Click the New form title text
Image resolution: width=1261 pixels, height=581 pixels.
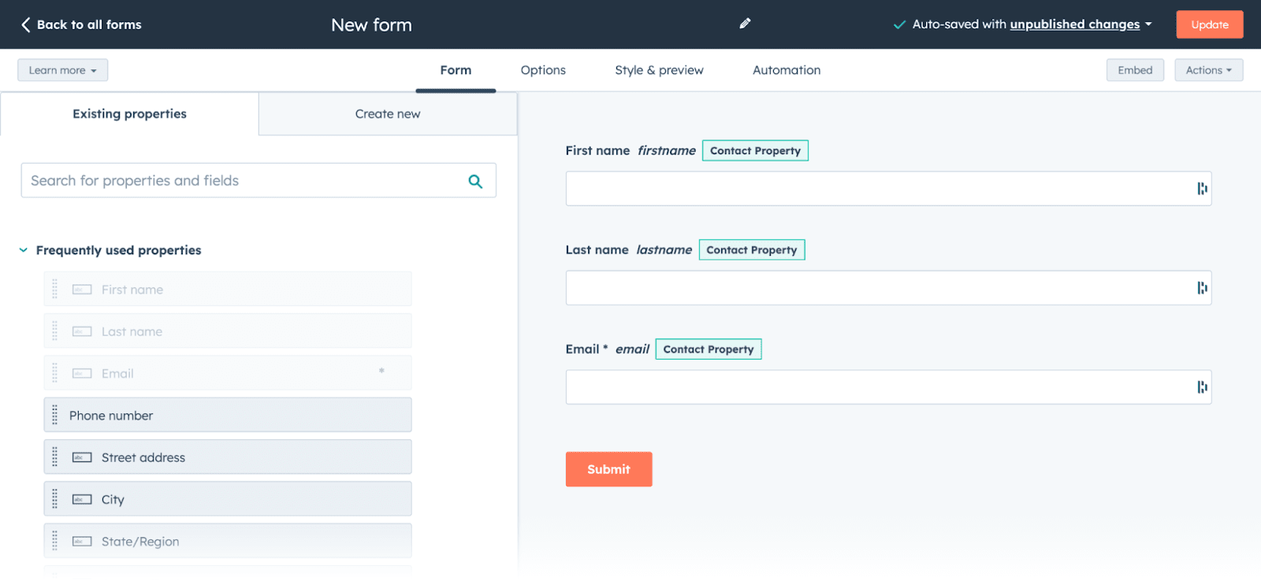[371, 24]
